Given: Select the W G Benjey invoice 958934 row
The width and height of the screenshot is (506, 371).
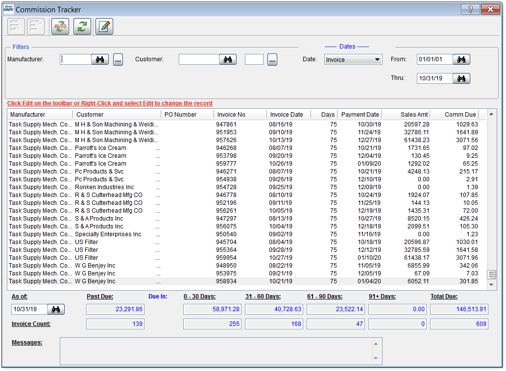Looking at the screenshot, I should click(196, 281).
